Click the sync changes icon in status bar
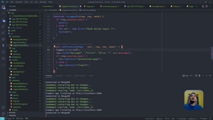The height and width of the screenshot is (120, 213). (14, 119)
